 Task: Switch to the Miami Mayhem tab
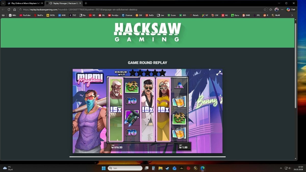(24, 3)
